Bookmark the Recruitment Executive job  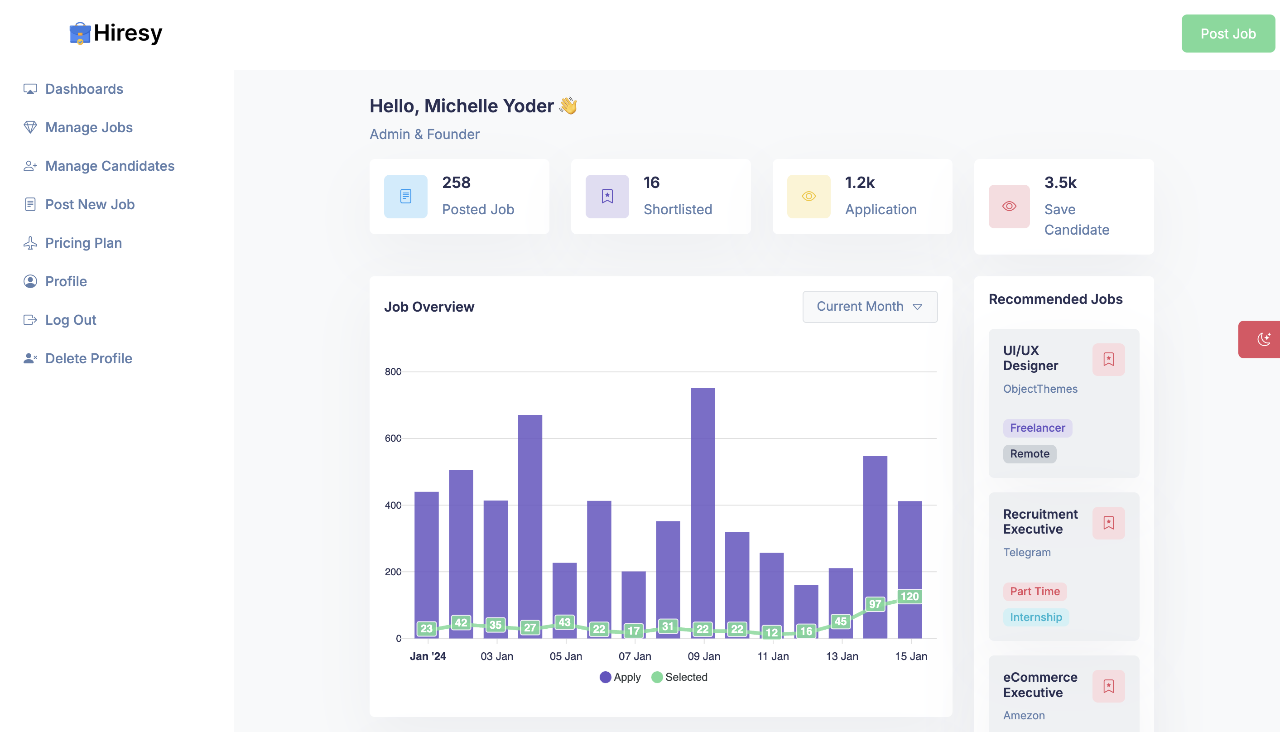pos(1108,523)
